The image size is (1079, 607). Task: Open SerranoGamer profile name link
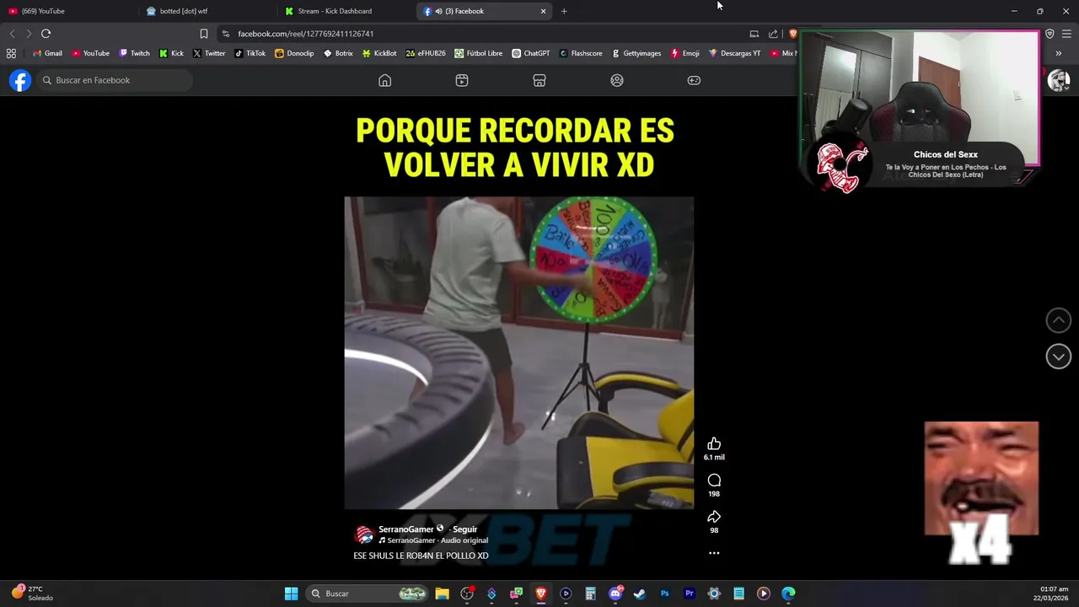point(405,529)
